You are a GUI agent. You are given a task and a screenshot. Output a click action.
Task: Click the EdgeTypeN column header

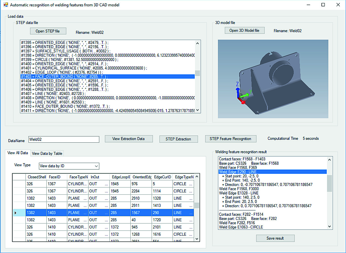[183, 177]
